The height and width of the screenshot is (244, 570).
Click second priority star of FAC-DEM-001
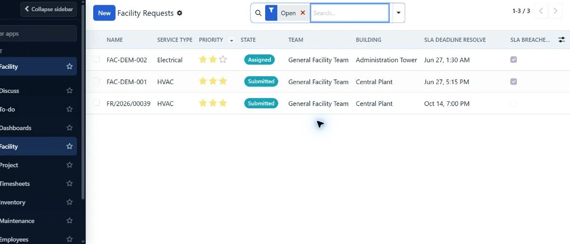tap(213, 81)
